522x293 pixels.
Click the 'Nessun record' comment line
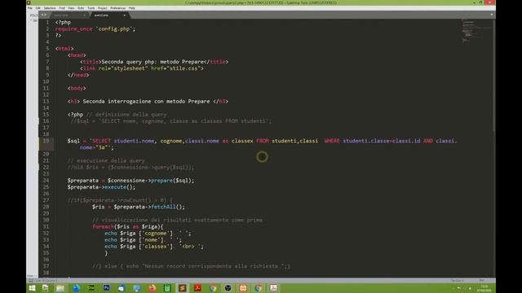(x=191, y=266)
